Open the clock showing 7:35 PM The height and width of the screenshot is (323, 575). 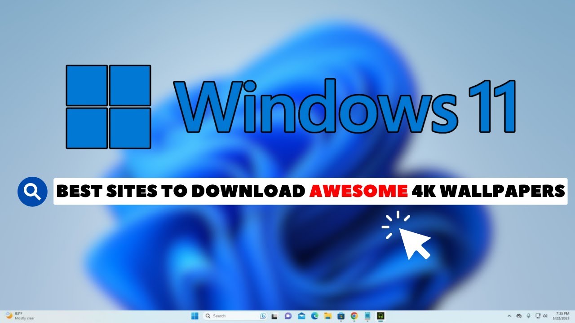click(x=561, y=316)
